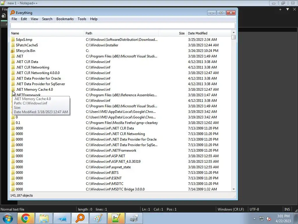Open the printer/fax app on taskbar

tap(134, 218)
